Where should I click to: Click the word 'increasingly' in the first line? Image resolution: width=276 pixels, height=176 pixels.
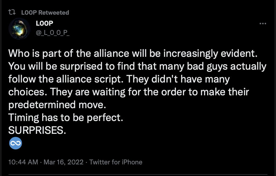(x=191, y=53)
